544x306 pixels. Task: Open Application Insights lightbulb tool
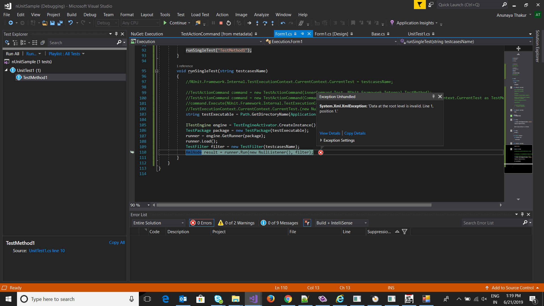click(392, 23)
